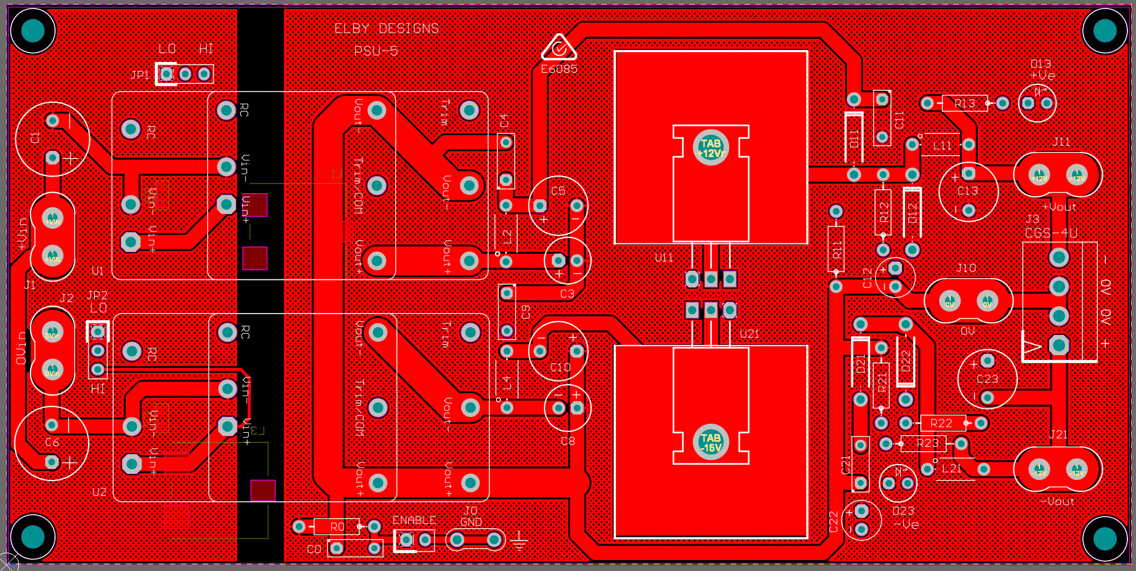
Task: Select the R13 resistor body
Action: 964,103
